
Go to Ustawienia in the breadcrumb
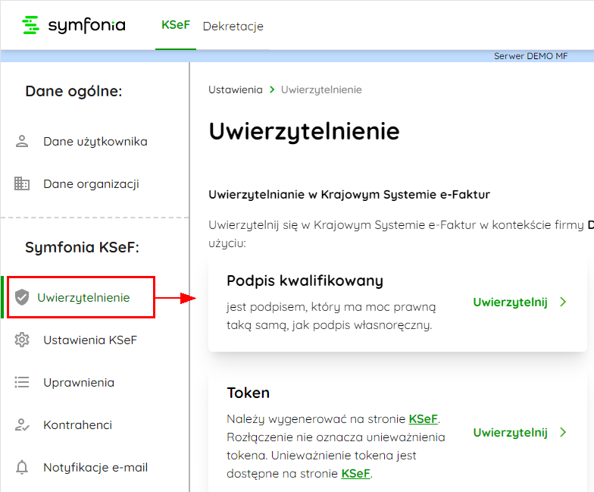pos(235,89)
